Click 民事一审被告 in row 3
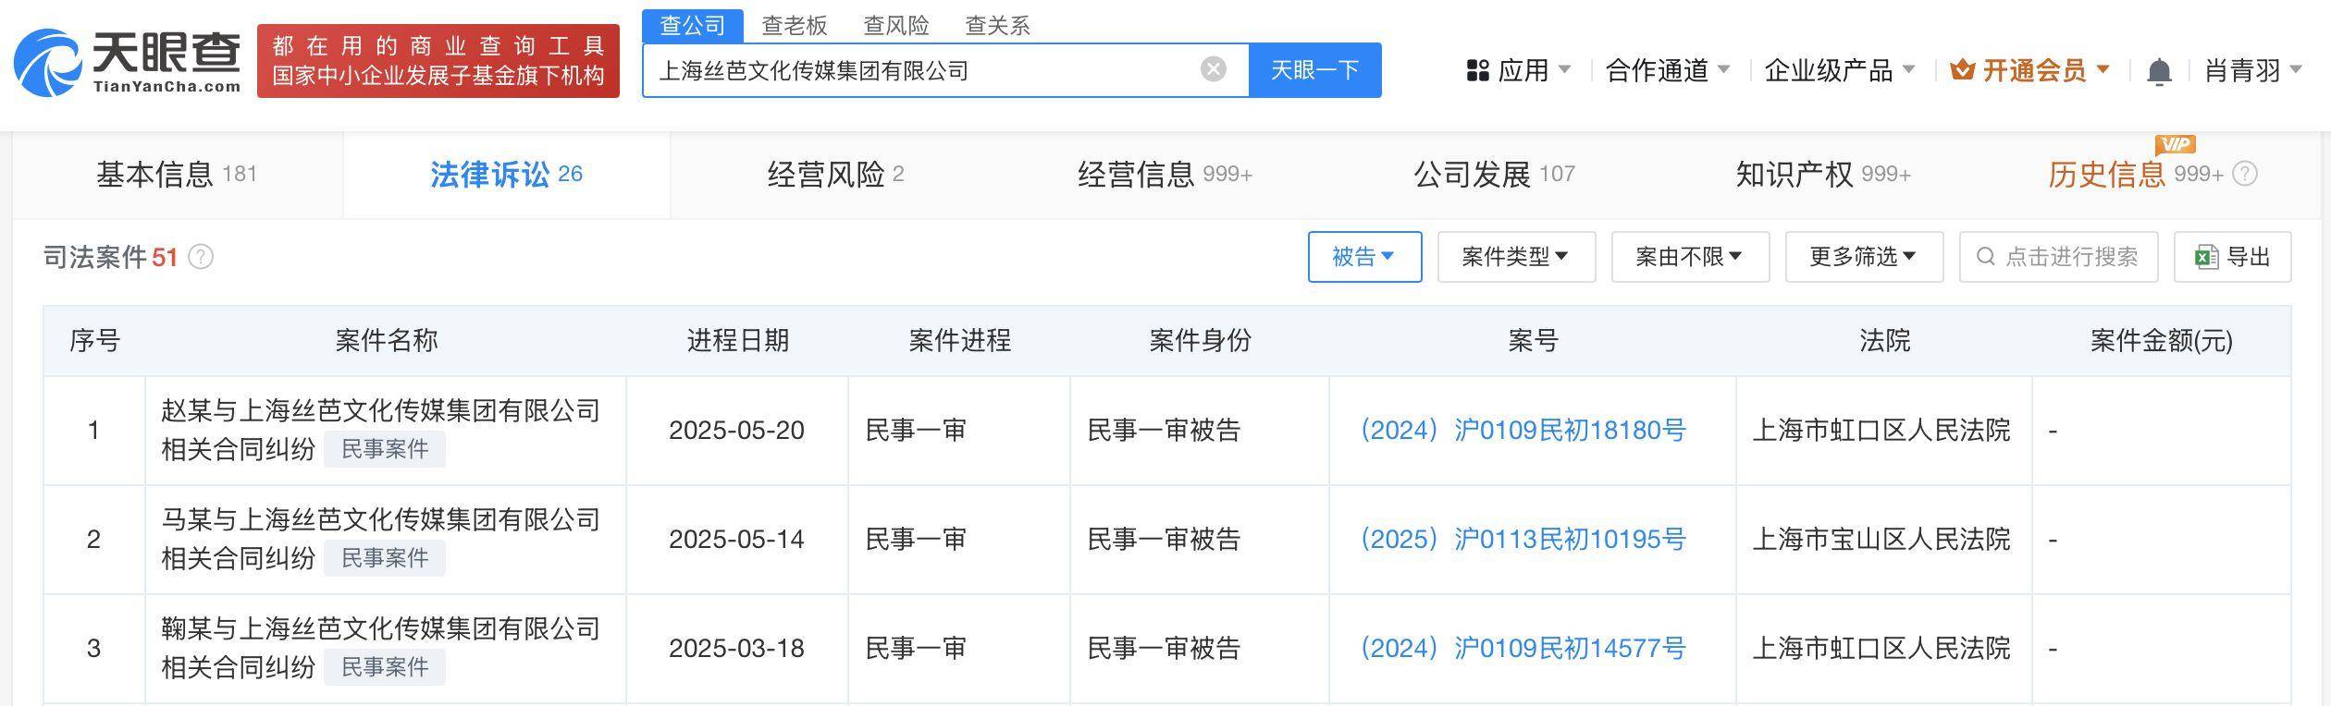 click(1164, 648)
